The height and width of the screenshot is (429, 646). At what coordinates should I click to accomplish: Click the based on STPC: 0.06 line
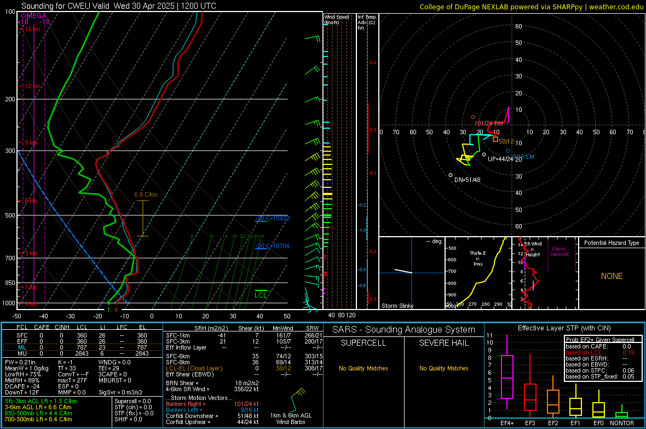[x=600, y=371]
